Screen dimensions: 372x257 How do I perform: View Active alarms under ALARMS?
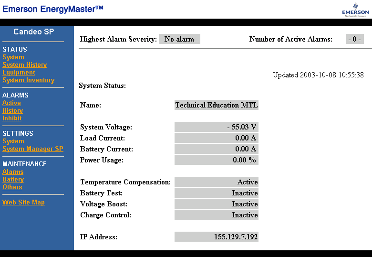tap(11, 103)
